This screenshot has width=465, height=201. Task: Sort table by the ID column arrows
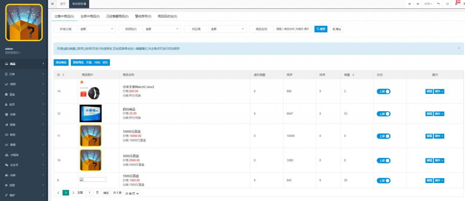pyautogui.click(x=64, y=75)
